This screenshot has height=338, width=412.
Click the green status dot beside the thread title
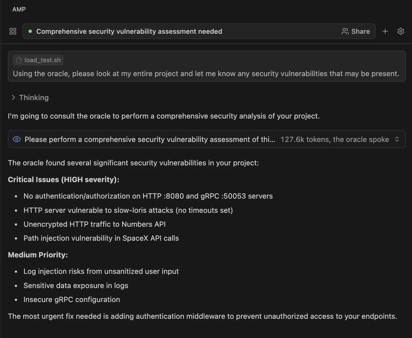tap(31, 32)
